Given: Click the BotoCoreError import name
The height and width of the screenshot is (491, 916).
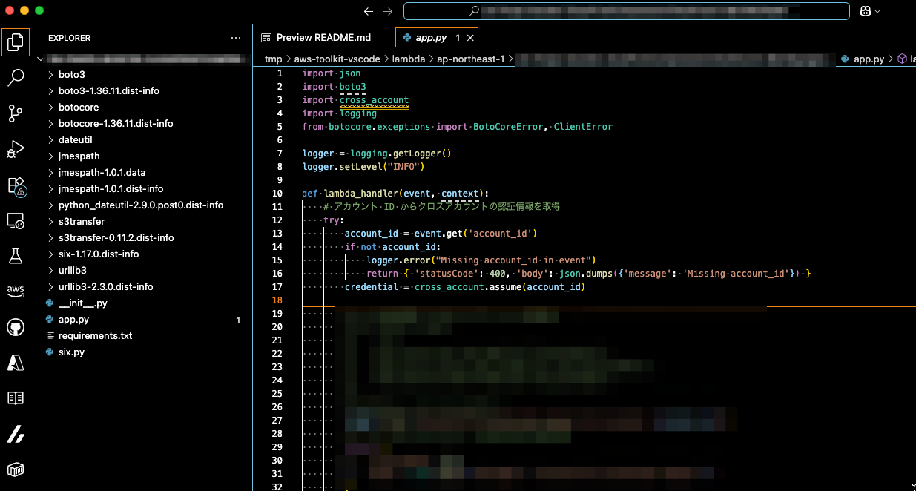Looking at the screenshot, I should pos(508,127).
